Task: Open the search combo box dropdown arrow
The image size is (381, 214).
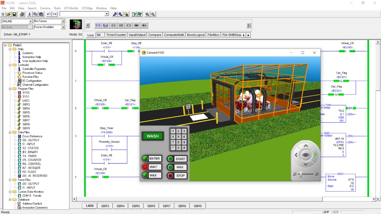Action: pyautogui.click(x=107, y=14)
